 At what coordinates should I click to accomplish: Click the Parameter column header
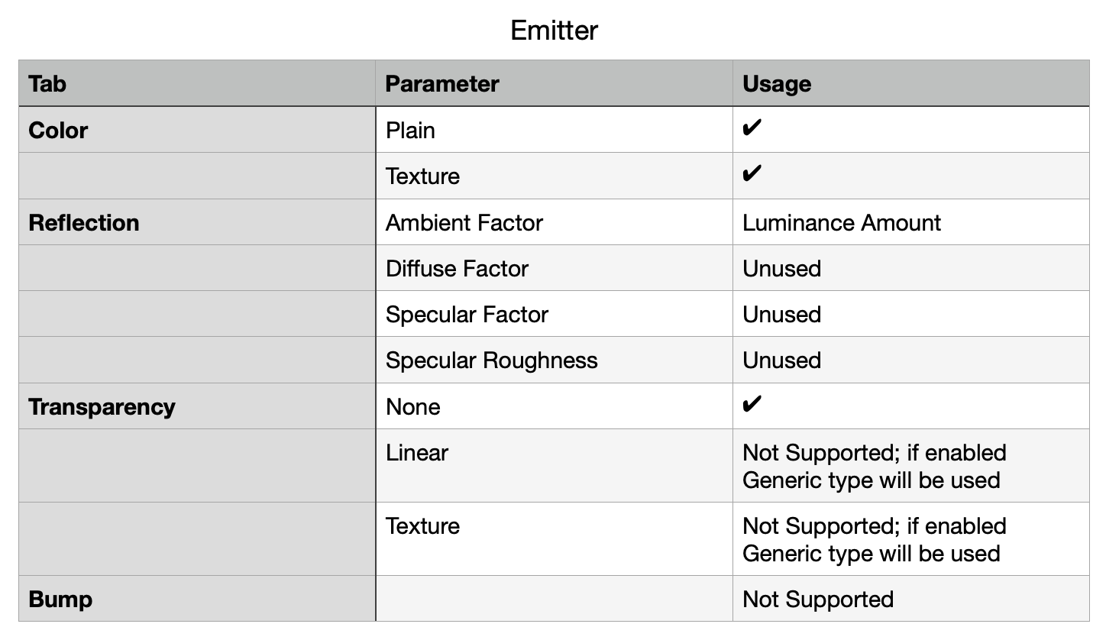[442, 83]
